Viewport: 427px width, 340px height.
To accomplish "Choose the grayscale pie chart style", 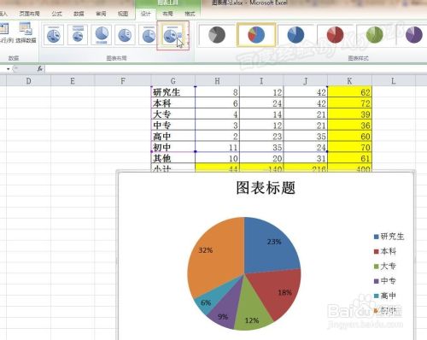I will coord(217,35).
